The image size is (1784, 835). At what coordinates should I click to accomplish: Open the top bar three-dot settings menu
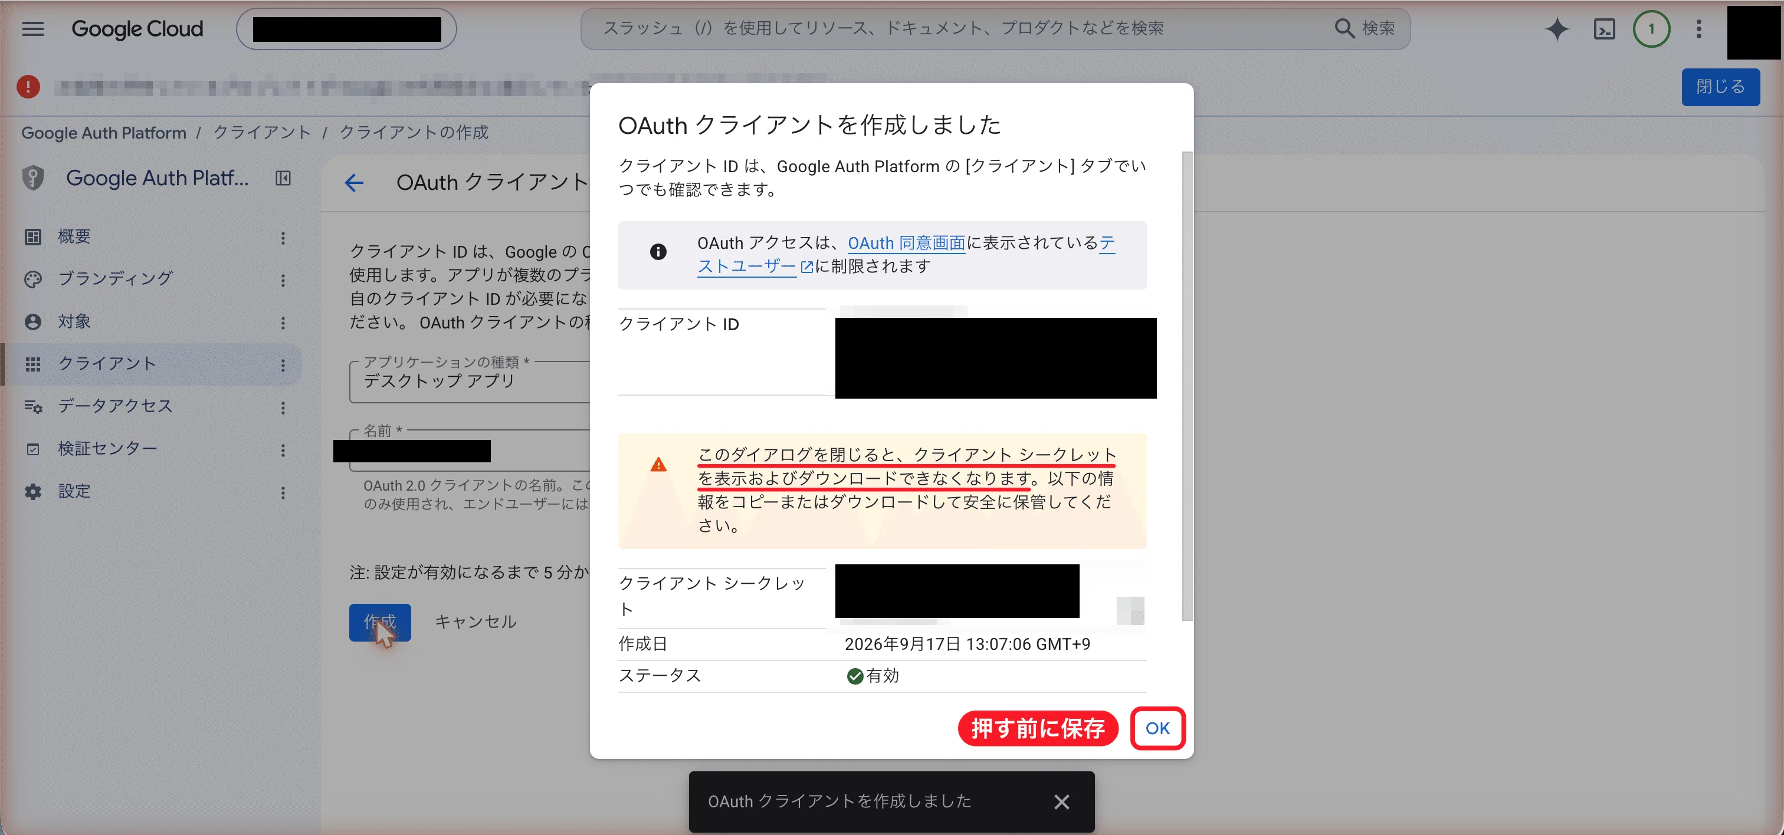[x=1698, y=29]
